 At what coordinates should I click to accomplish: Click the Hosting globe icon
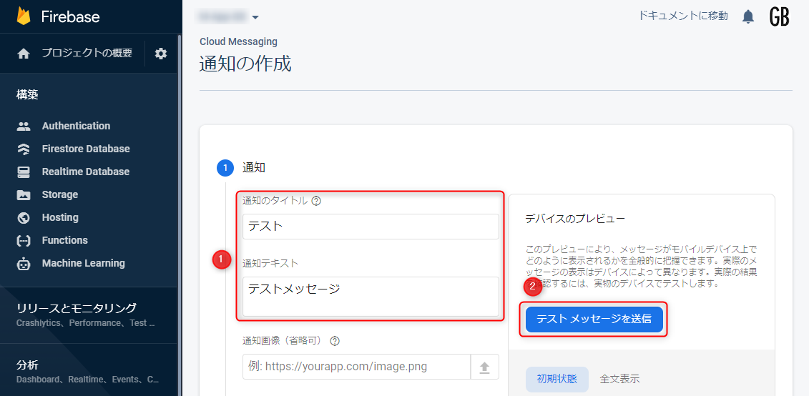tap(24, 217)
